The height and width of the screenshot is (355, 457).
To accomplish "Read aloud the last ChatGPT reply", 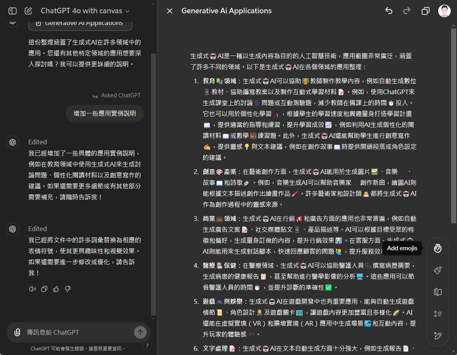I will 32,289.
